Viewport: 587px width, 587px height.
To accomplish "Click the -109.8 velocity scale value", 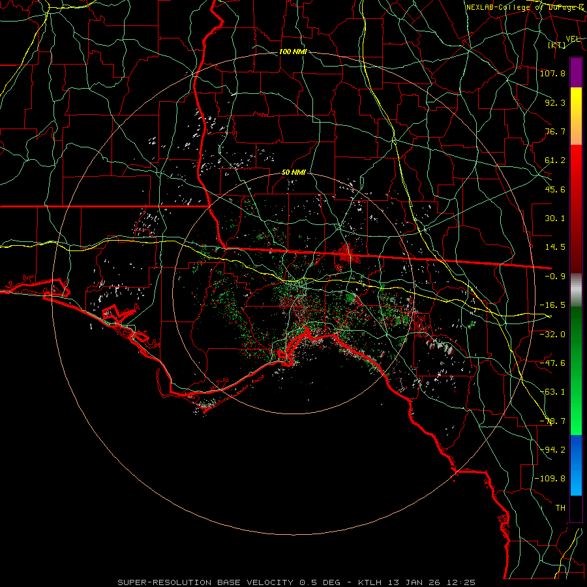I will point(550,479).
